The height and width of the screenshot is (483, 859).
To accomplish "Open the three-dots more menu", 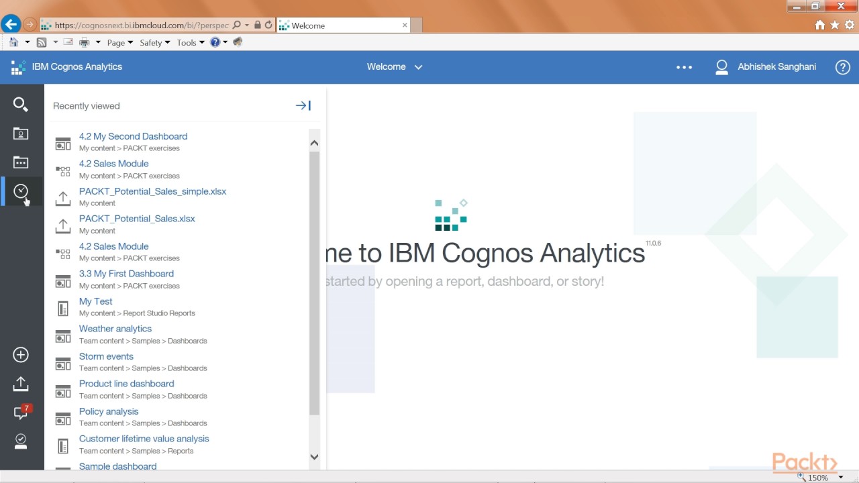I will (684, 67).
